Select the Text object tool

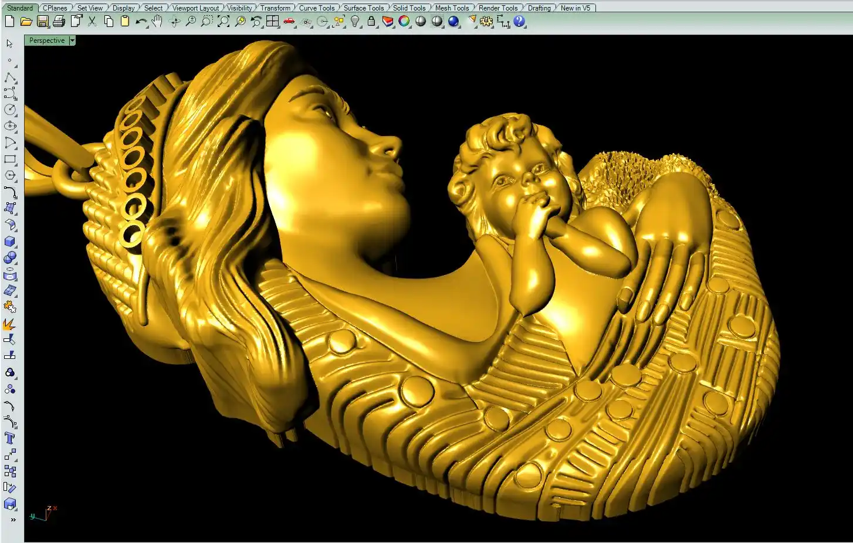[x=10, y=439]
